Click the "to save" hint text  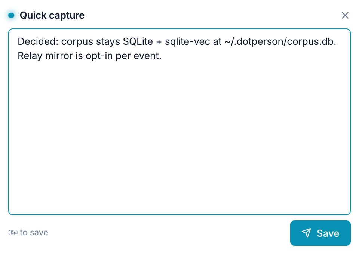(x=34, y=232)
